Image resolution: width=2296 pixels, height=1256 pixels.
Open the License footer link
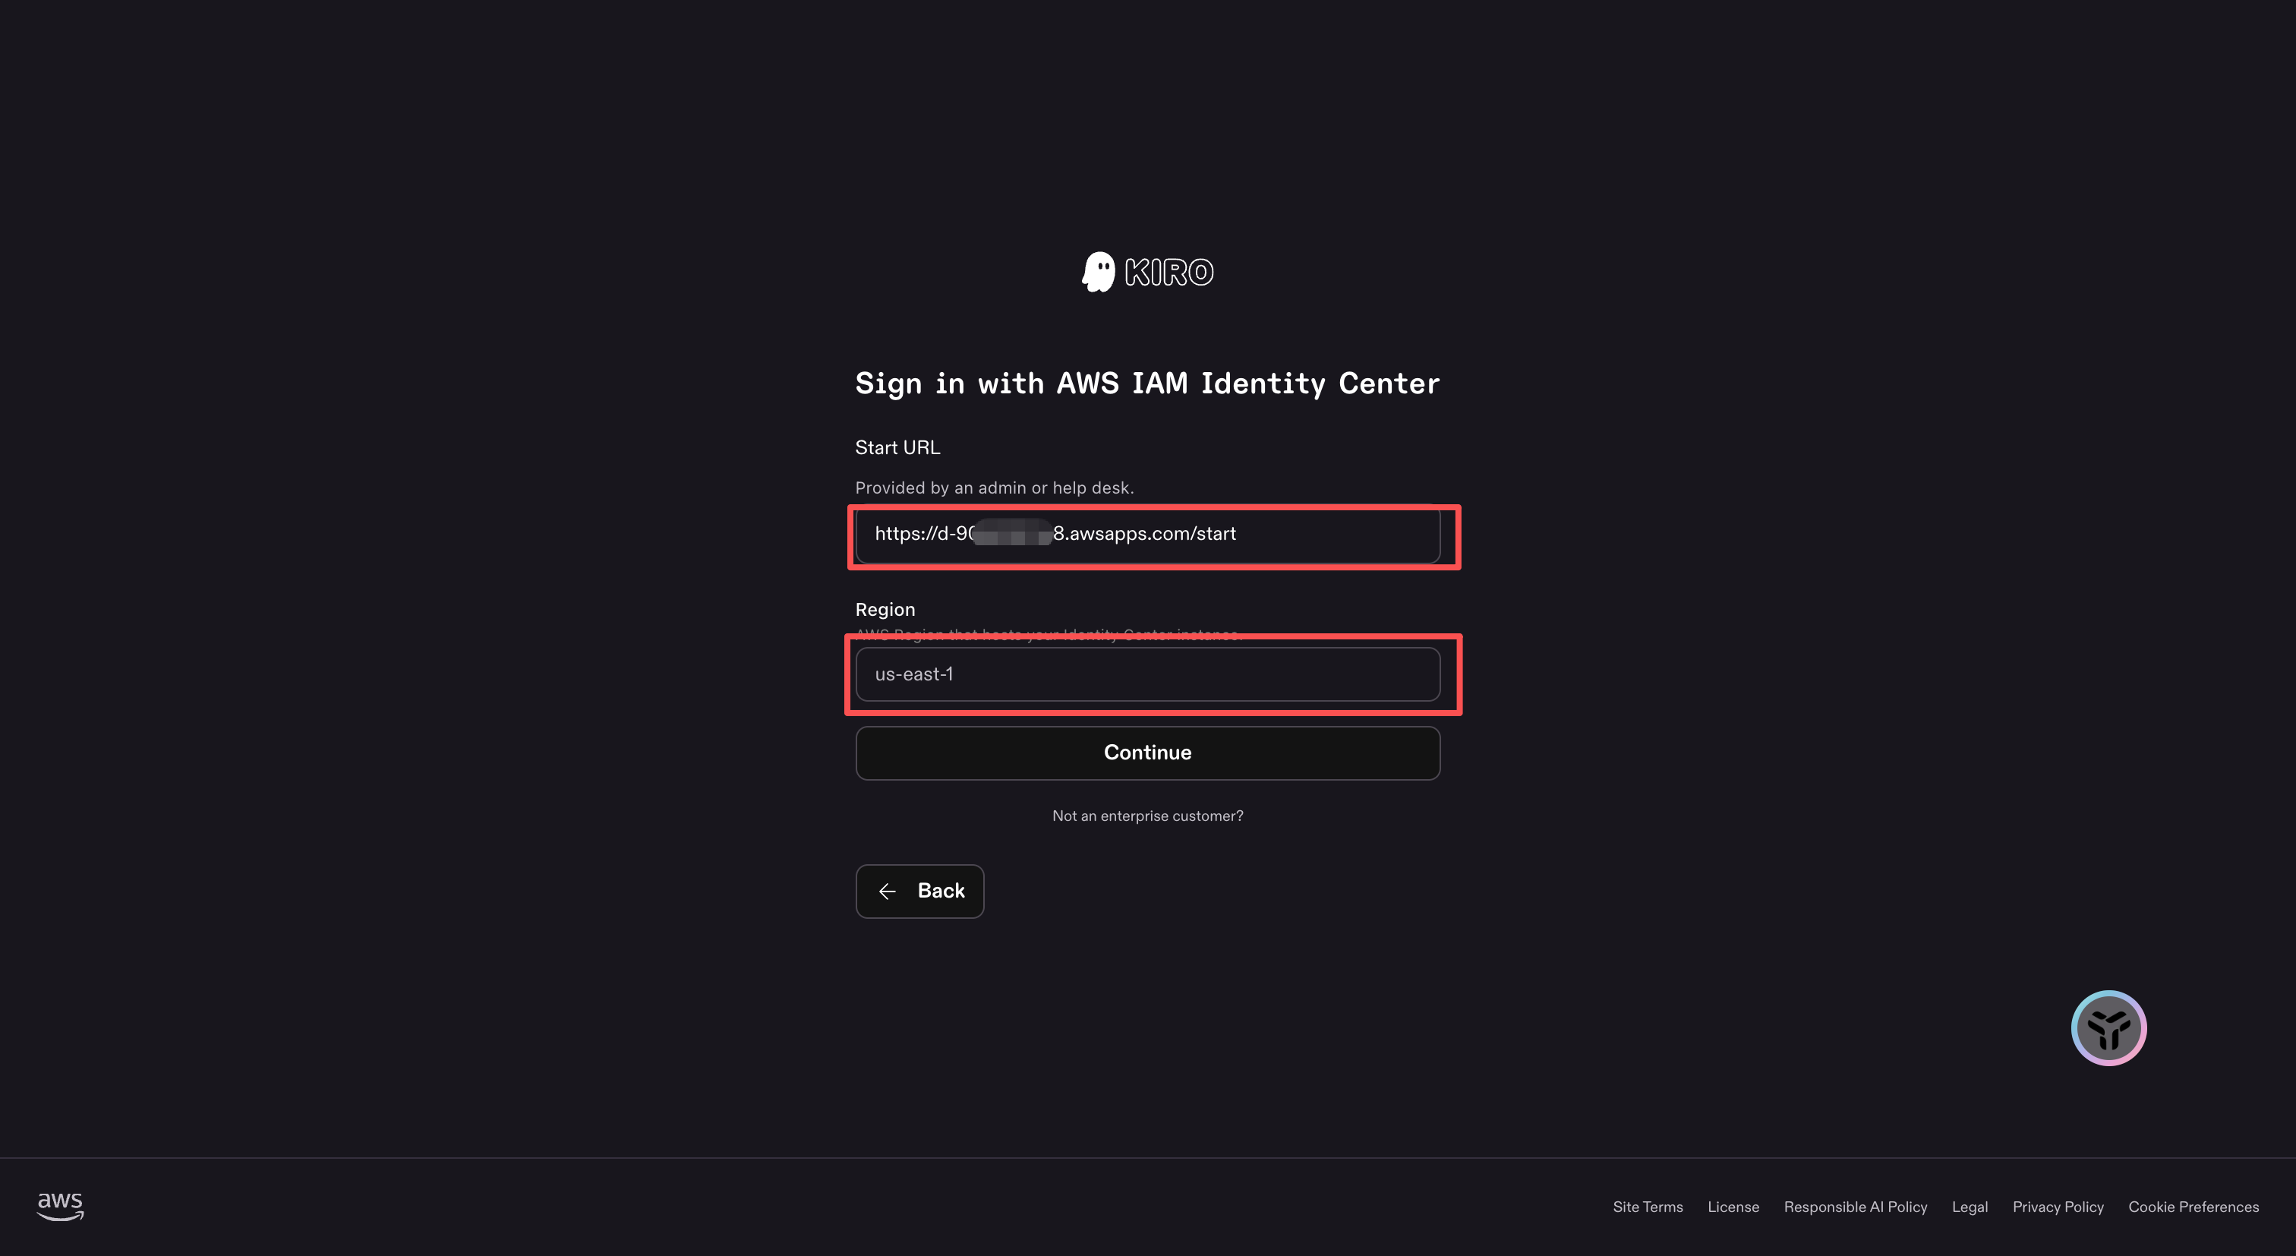pyautogui.click(x=1733, y=1207)
